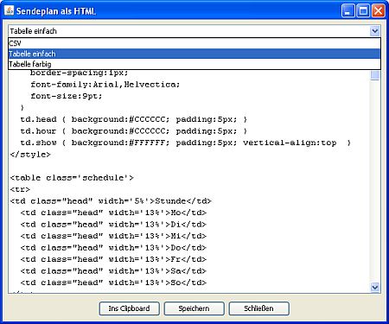The image size is (389, 324).
Task: Click the <table class='schedule'> line
Action: (x=72, y=178)
